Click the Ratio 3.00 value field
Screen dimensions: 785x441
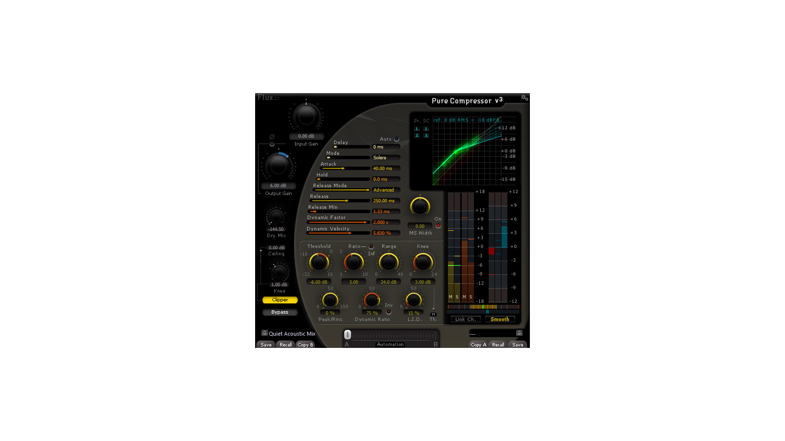[x=354, y=282]
